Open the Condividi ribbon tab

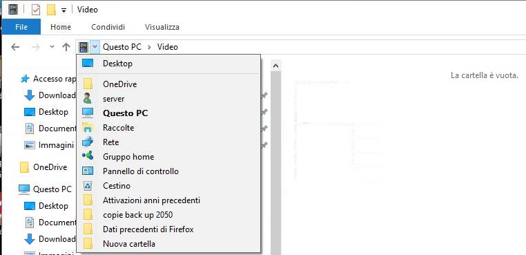point(108,27)
